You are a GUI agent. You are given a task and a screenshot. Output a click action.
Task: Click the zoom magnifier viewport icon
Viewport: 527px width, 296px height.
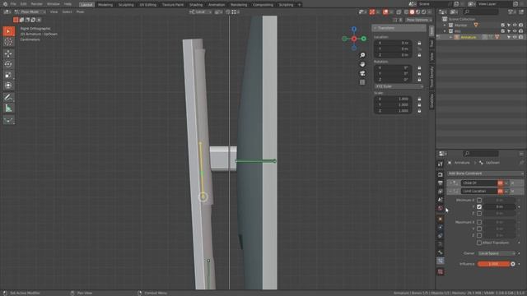pos(362,55)
